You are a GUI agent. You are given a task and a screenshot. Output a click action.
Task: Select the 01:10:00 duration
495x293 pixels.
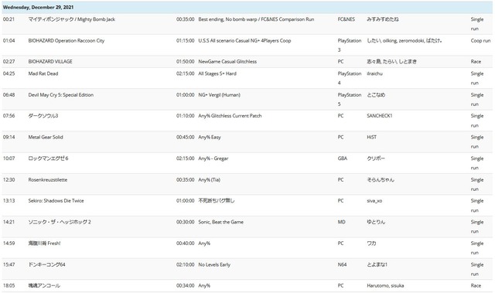click(186, 116)
